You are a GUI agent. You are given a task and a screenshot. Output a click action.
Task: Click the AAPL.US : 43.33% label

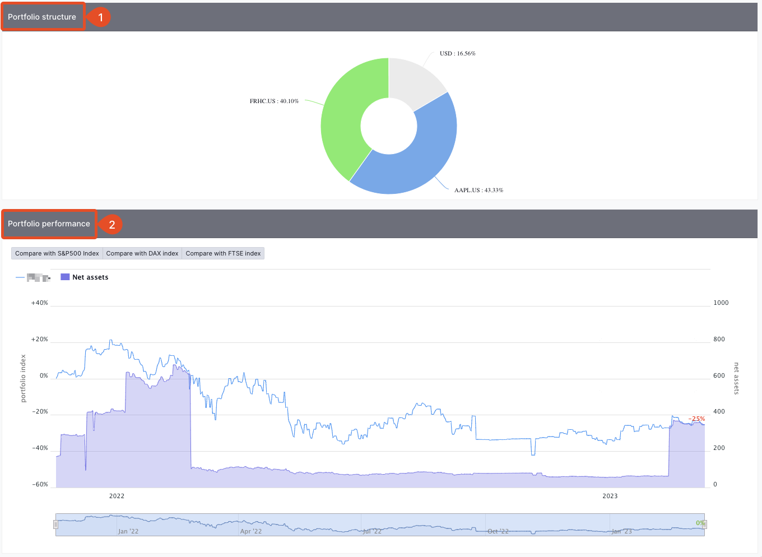click(x=479, y=190)
